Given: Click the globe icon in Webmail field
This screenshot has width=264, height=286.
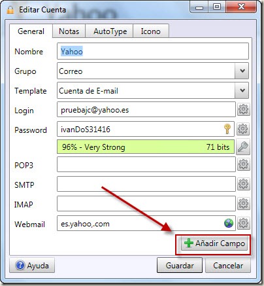Looking at the screenshot, I should (x=229, y=223).
